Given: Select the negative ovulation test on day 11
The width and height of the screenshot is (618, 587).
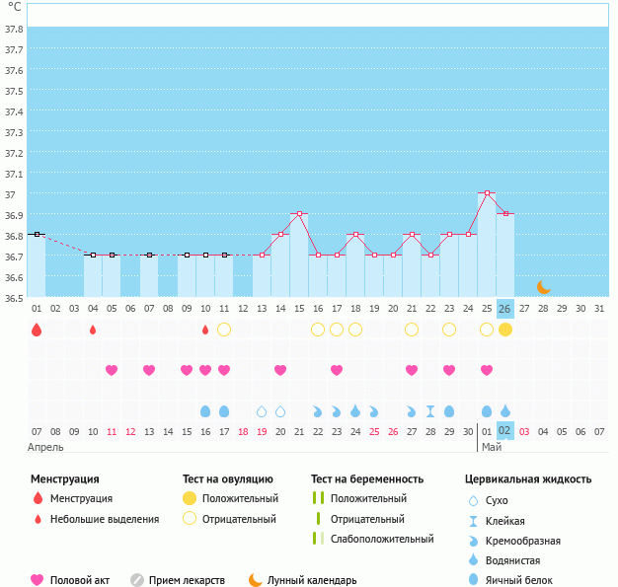Looking at the screenshot, I should [224, 330].
